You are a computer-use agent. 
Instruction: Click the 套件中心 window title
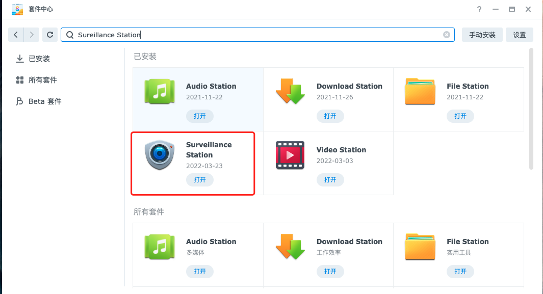[x=40, y=9]
